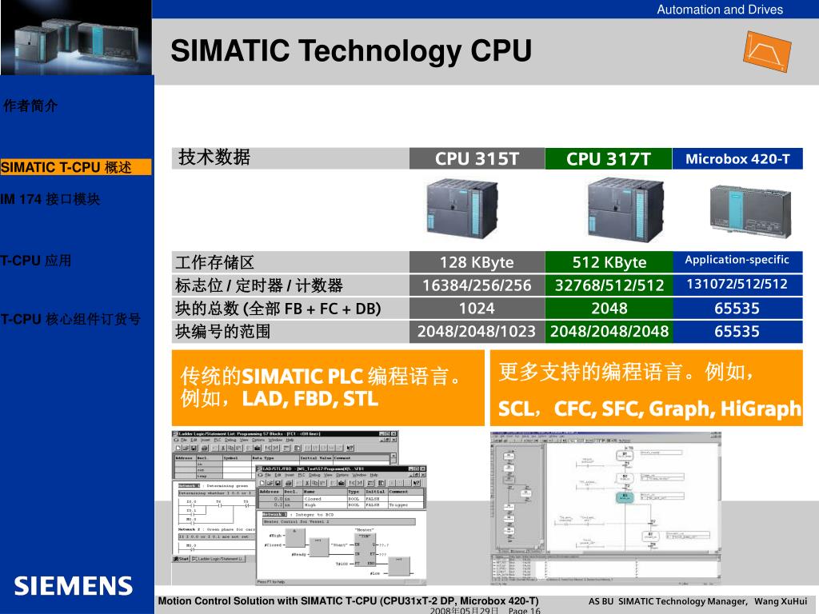Click the 131072/512/512 cell
This screenshot has height=614, width=819.
coord(737,285)
